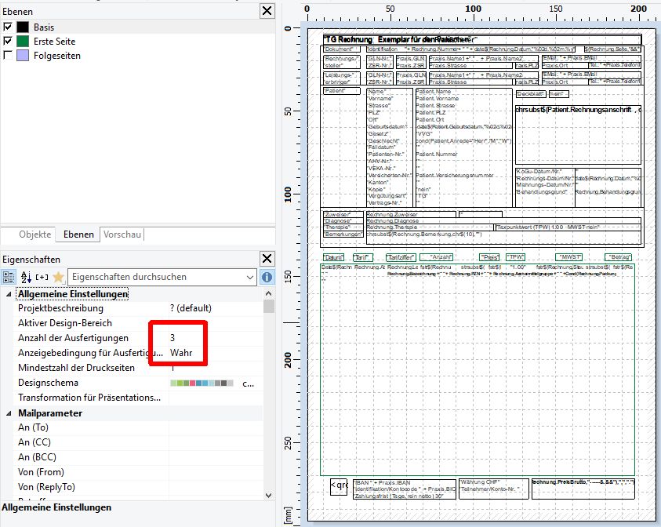
Task: Click the Designschema color palette
Action: tap(202, 383)
